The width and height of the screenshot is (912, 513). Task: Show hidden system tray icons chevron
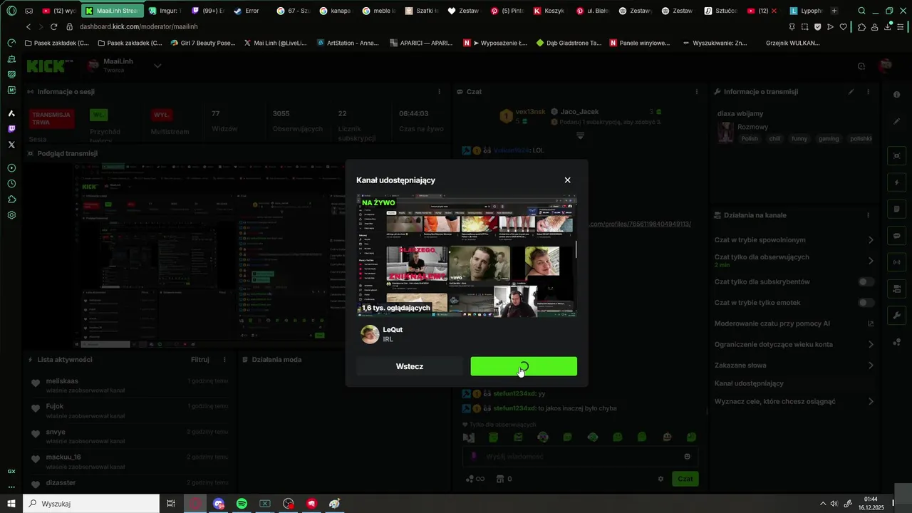click(823, 504)
